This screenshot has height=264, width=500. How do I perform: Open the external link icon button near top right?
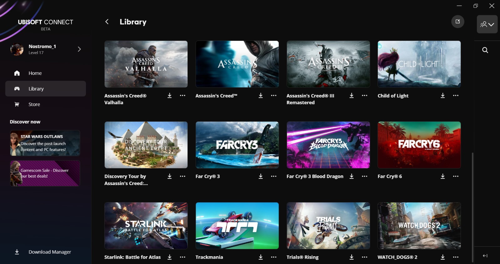tap(458, 22)
